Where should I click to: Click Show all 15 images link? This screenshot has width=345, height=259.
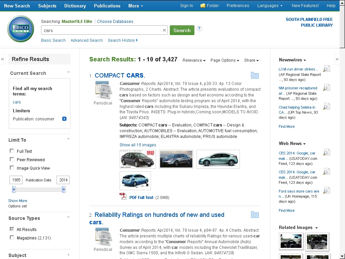point(138,145)
